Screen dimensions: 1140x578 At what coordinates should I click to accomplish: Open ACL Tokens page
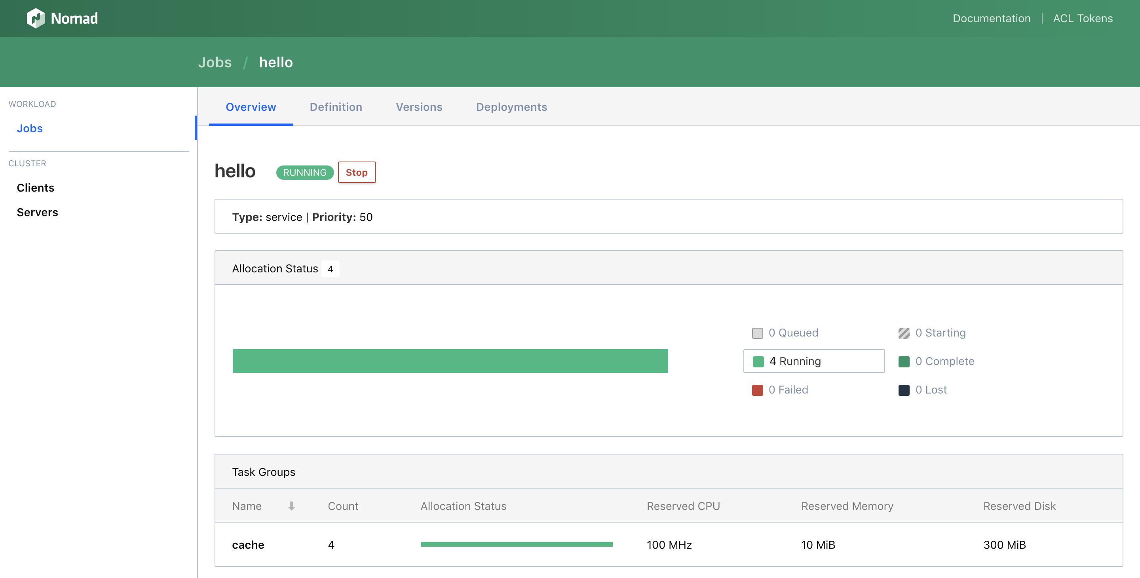pos(1083,18)
